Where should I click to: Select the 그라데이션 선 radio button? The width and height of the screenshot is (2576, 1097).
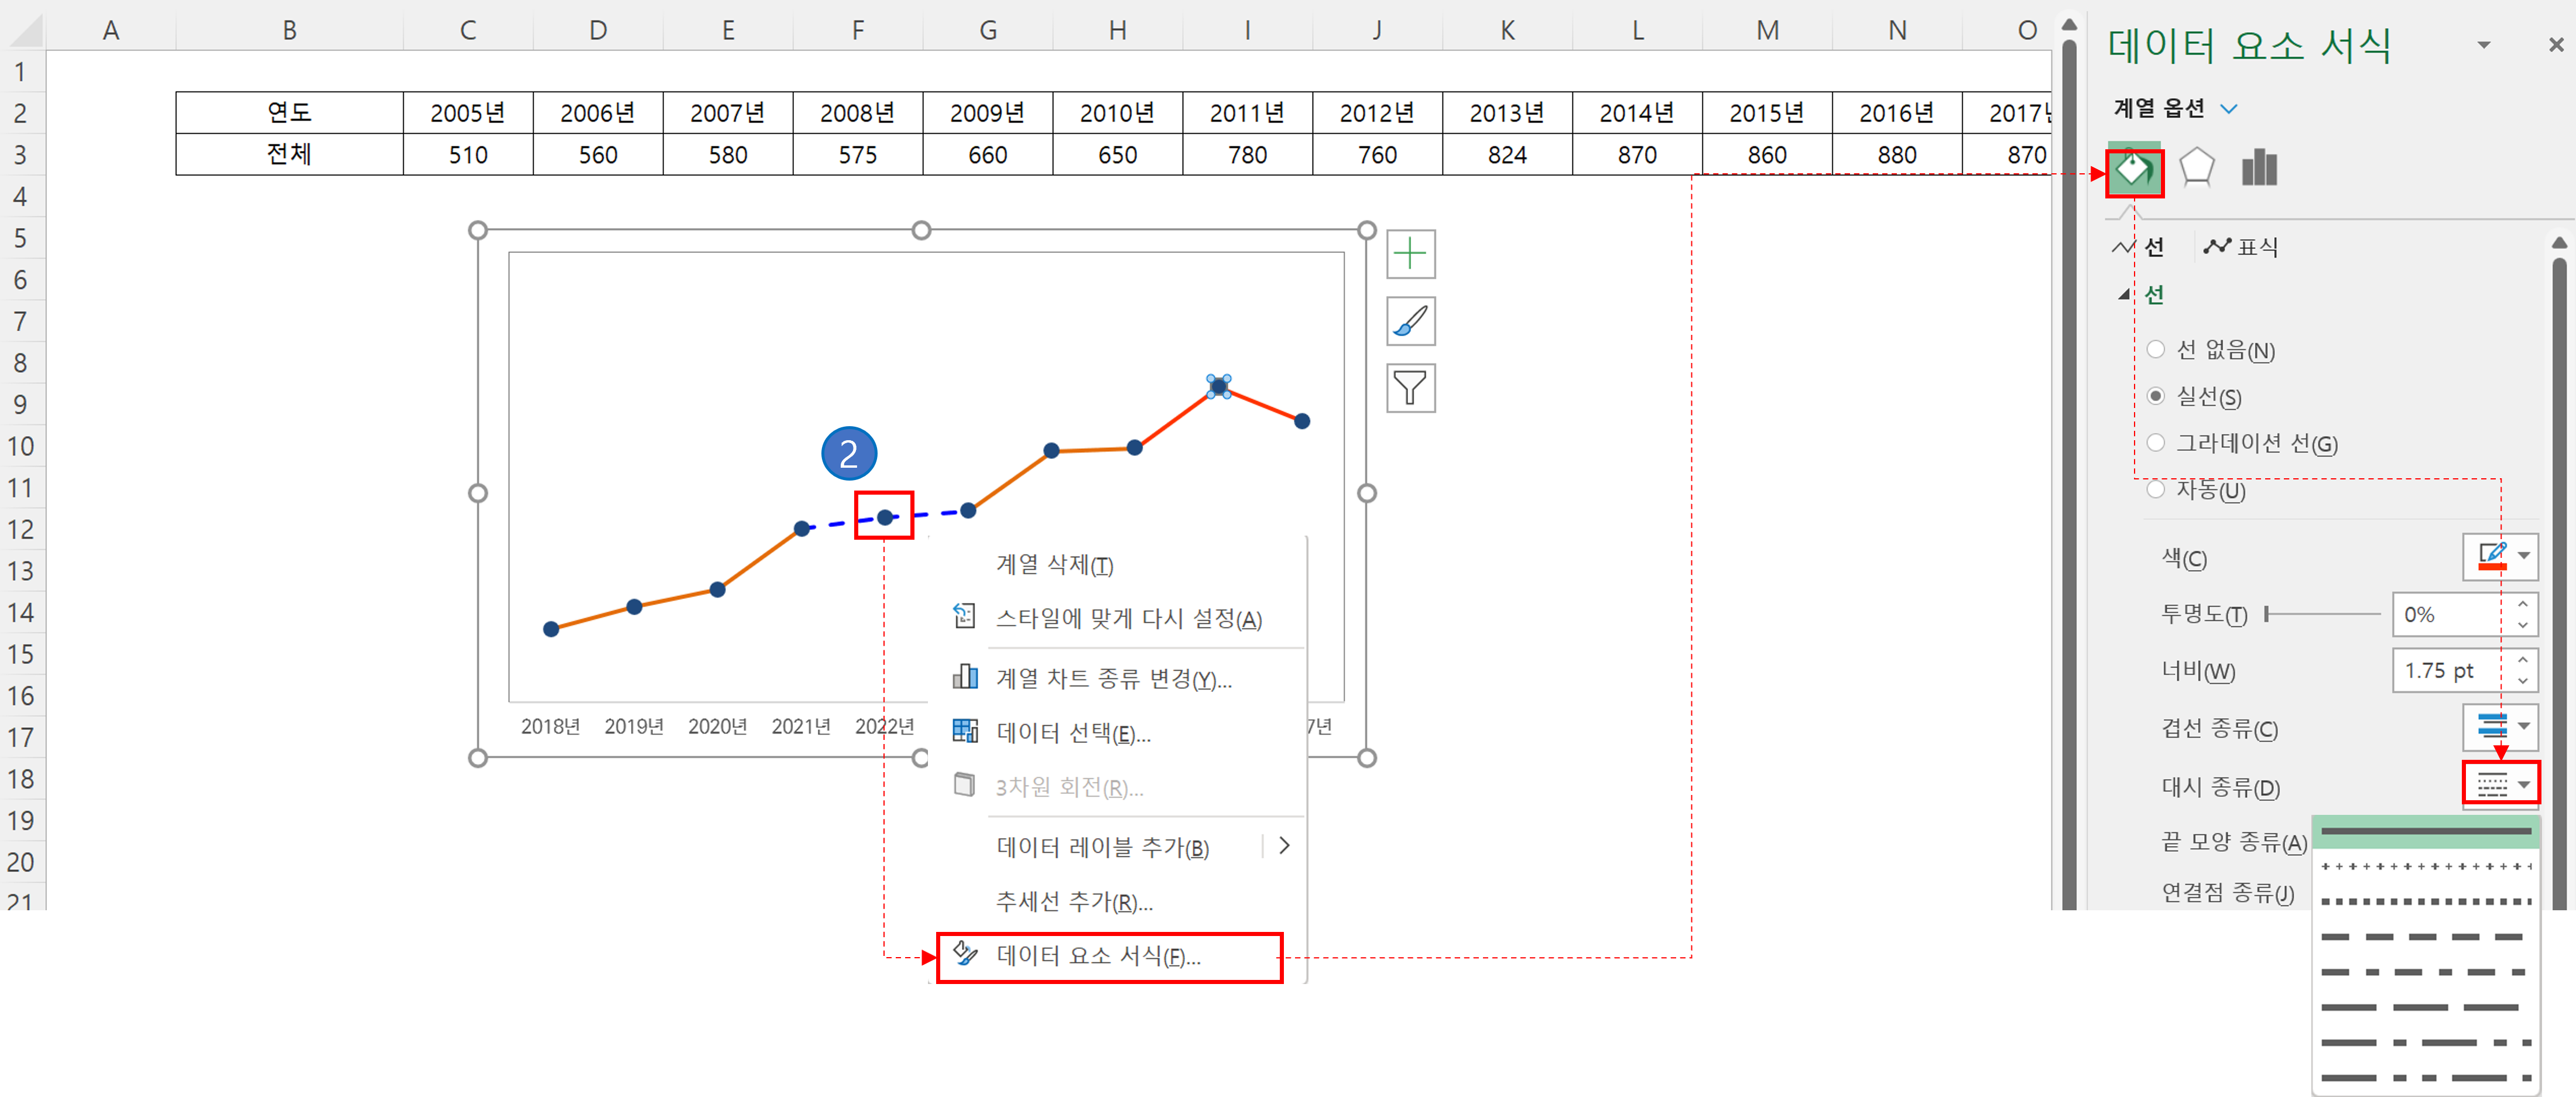[x=2156, y=442]
